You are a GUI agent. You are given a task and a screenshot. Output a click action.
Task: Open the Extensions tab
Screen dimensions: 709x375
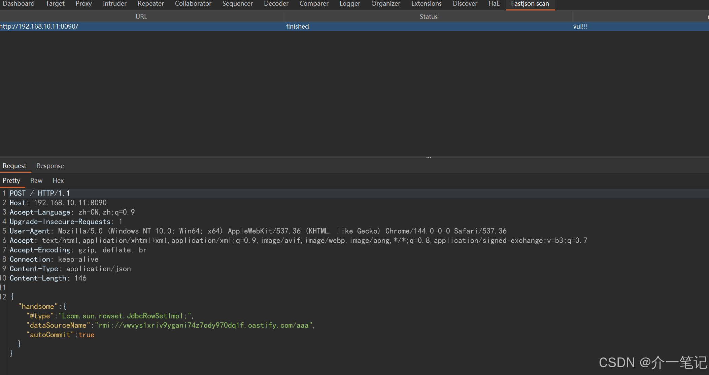tap(426, 4)
